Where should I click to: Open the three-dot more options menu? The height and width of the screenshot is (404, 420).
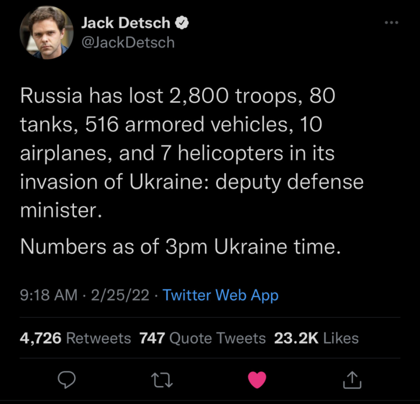tap(391, 23)
